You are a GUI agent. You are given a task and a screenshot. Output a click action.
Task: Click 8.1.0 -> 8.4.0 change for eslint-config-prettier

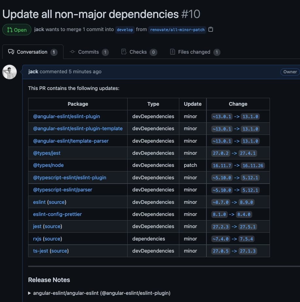[x=231, y=214]
